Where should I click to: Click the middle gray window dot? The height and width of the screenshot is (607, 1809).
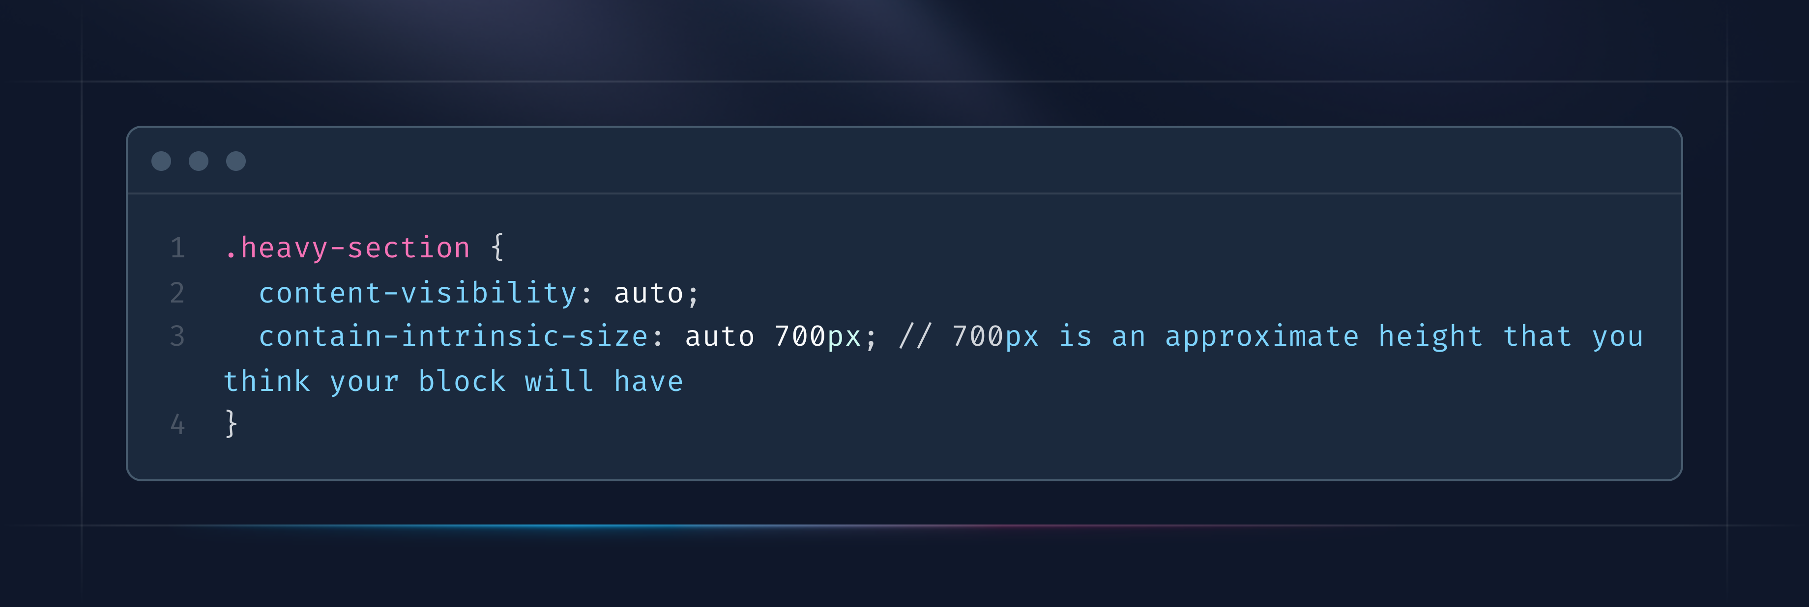[199, 162]
